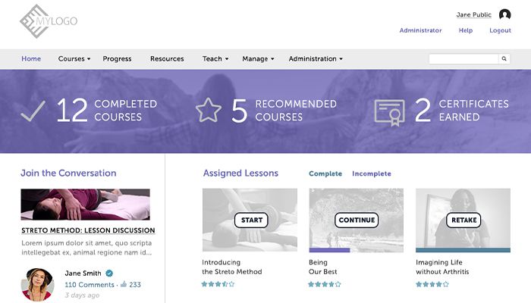531x303 pixels.
Task: Click the 5 Recommended Courses text
Action: click(284, 111)
